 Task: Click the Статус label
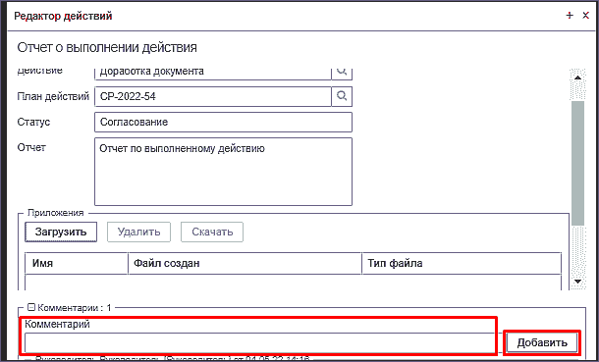coord(33,122)
